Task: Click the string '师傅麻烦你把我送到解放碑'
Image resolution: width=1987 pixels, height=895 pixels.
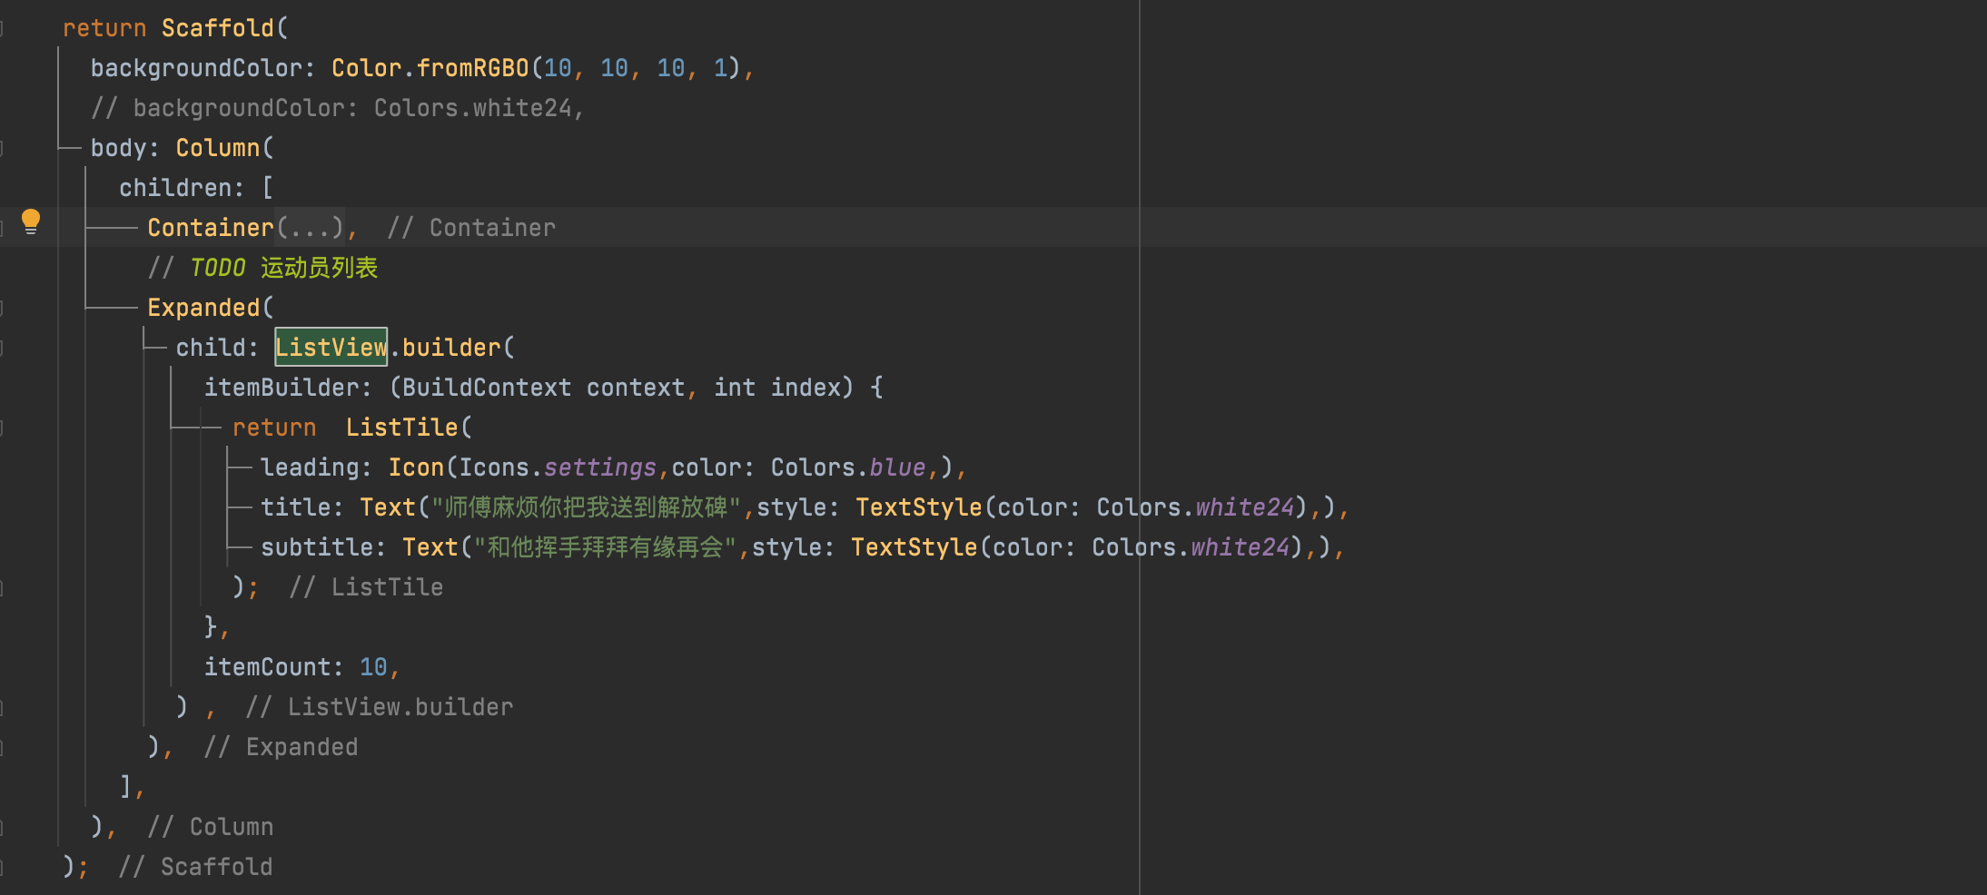Action: point(587,507)
